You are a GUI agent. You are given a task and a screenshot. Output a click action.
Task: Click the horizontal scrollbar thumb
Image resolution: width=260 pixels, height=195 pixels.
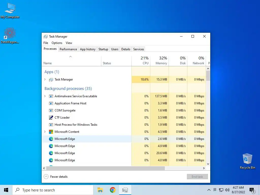pos(105,168)
